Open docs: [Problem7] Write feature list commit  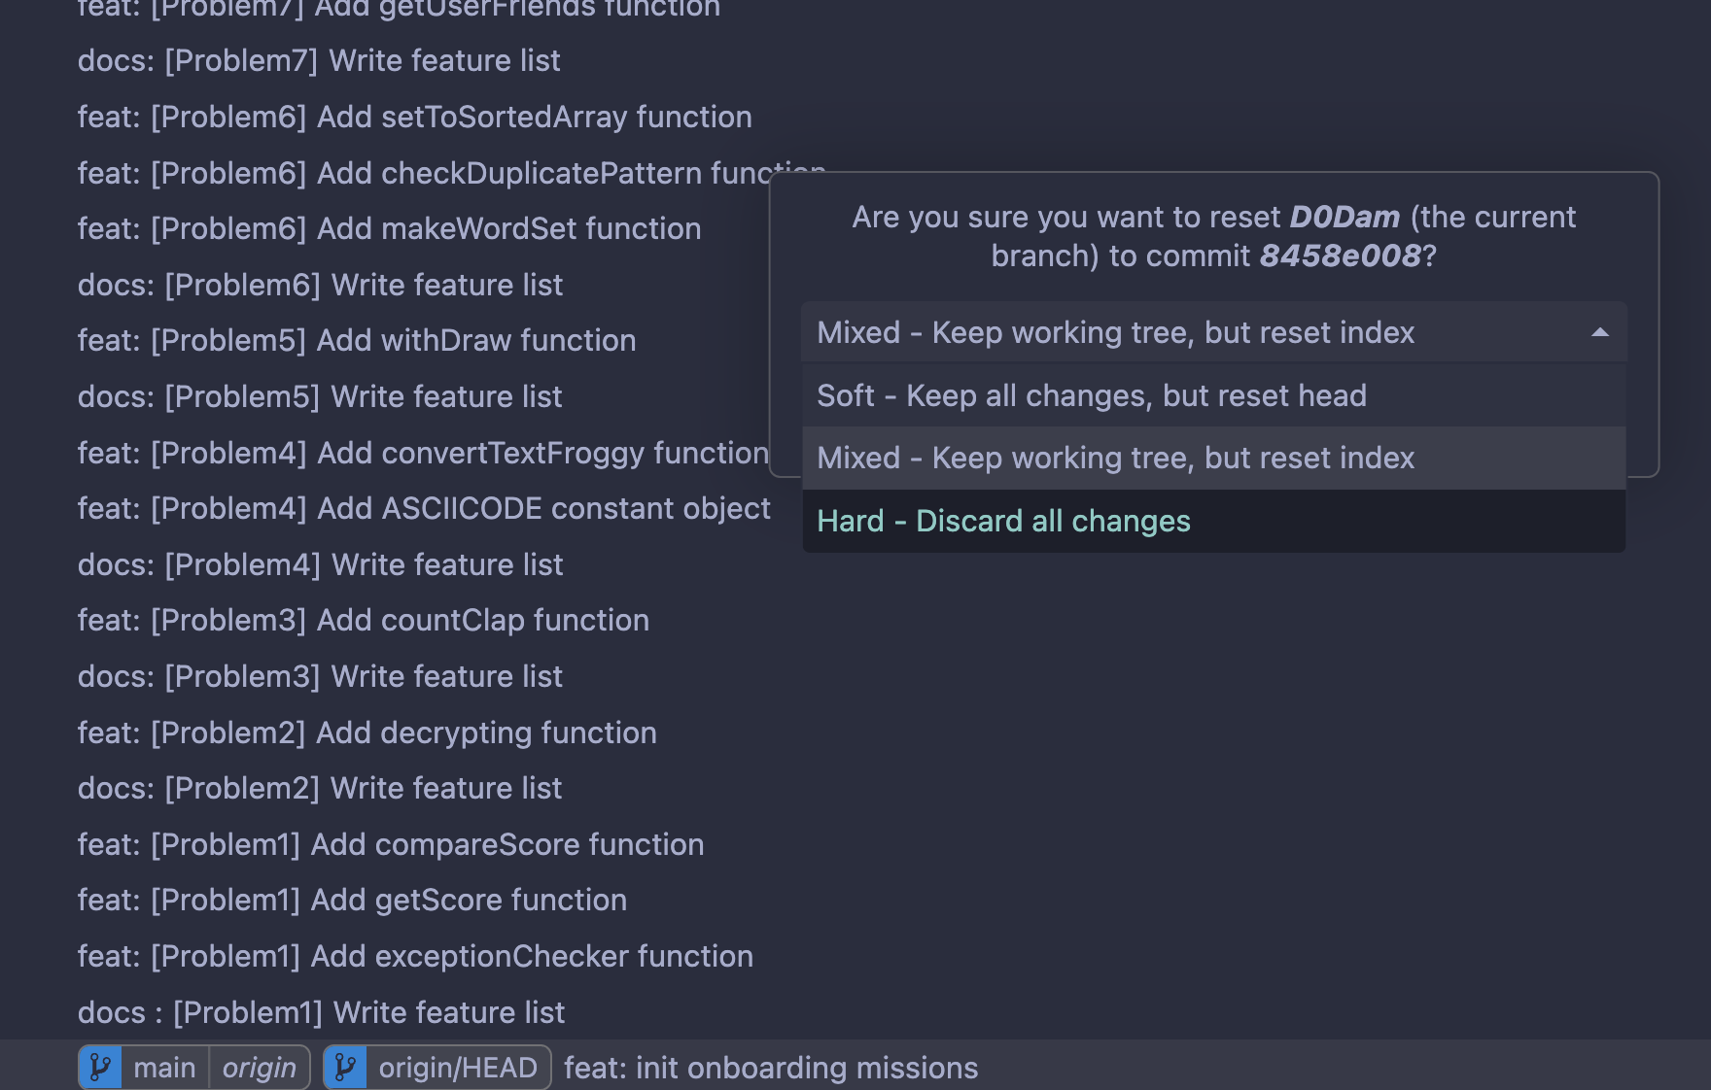[319, 60]
